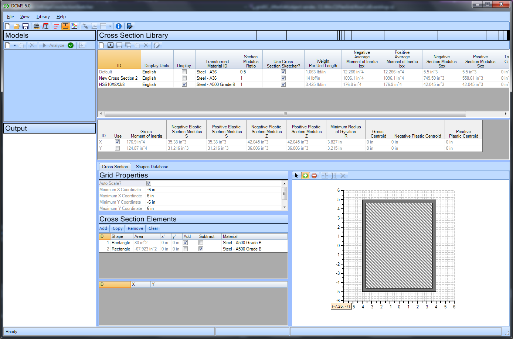Screen dimensions: 513x339
Task: Click the green checkmark beside Analyze
Action: click(x=71, y=45)
